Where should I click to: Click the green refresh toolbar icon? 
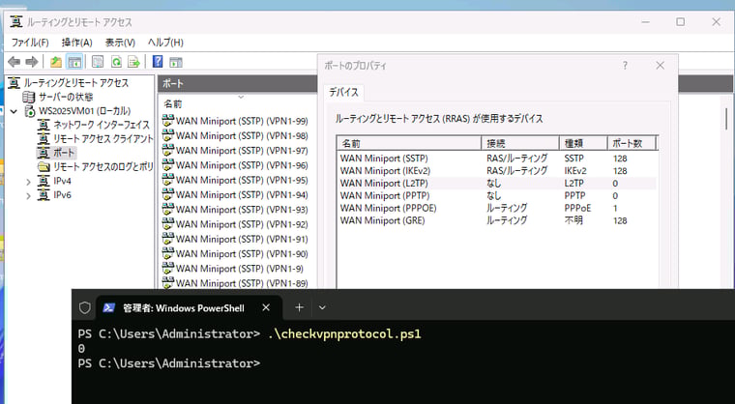click(x=116, y=62)
